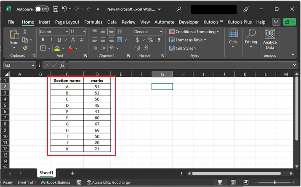Click the zoom slider in status bar
Viewport: 301px width, 187px height.
[274, 182]
